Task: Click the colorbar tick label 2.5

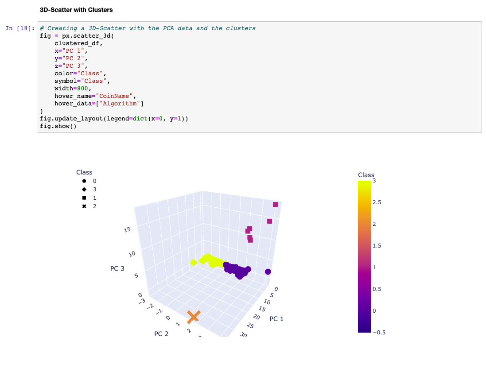Action: [x=377, y=202]
